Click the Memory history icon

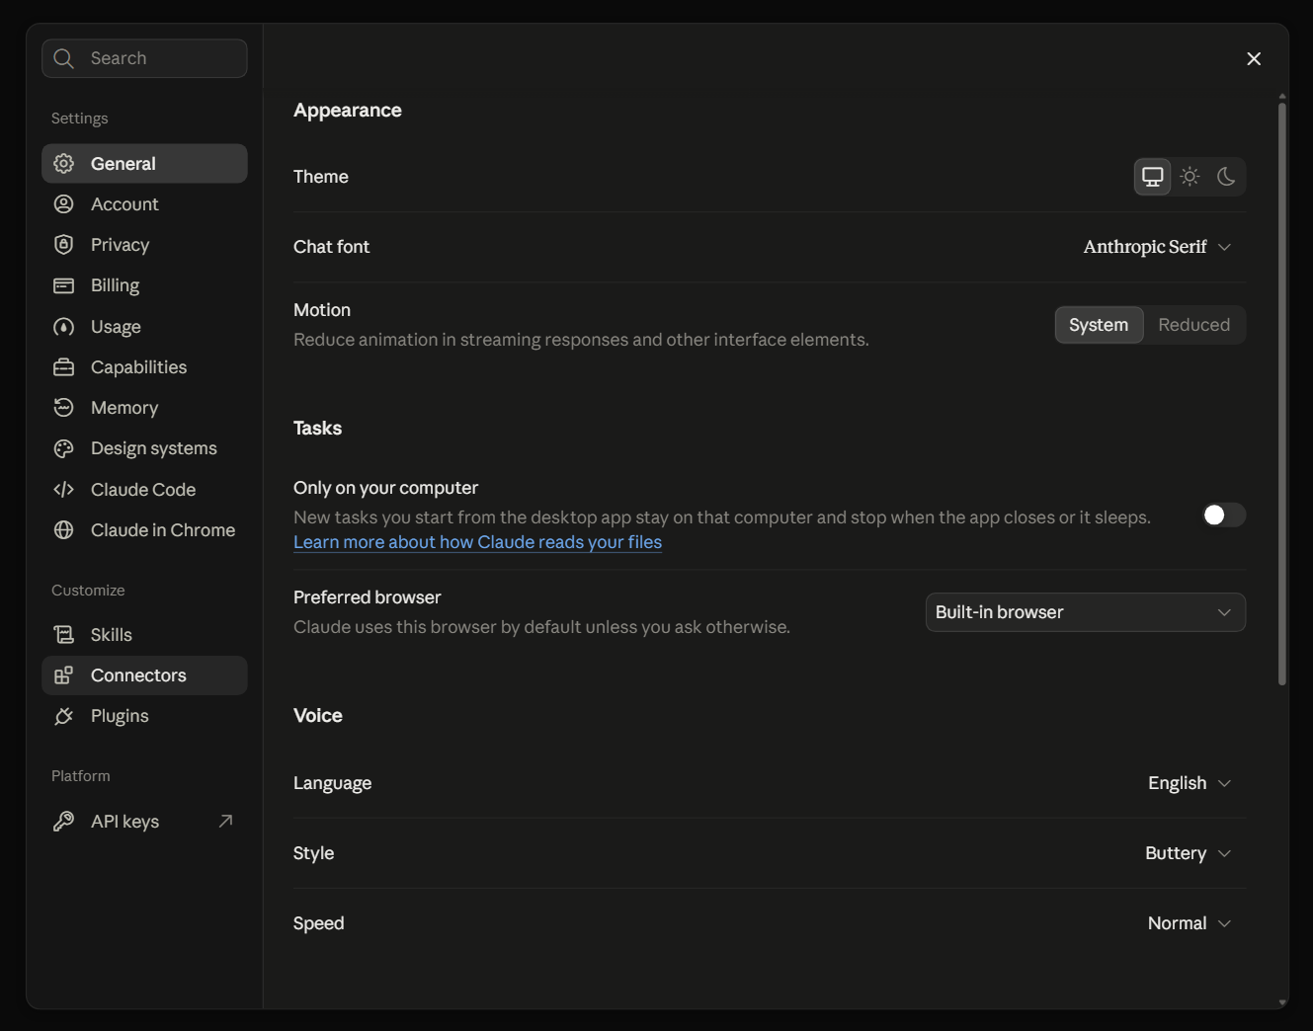[64, 407]
